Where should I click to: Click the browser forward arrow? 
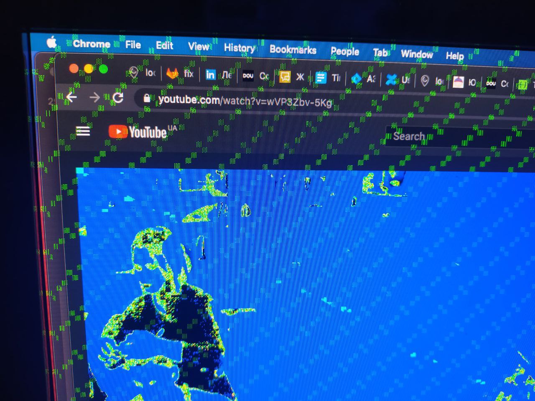[95, 98]
